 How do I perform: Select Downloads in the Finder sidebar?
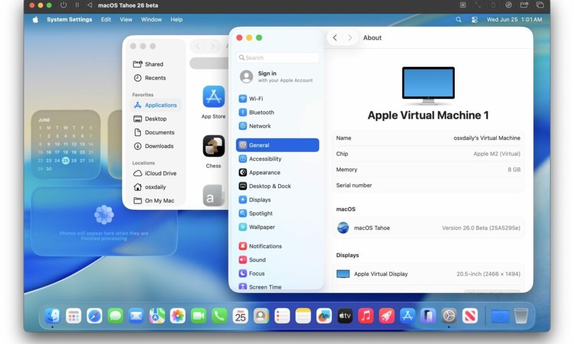click(x=156, y=146)
